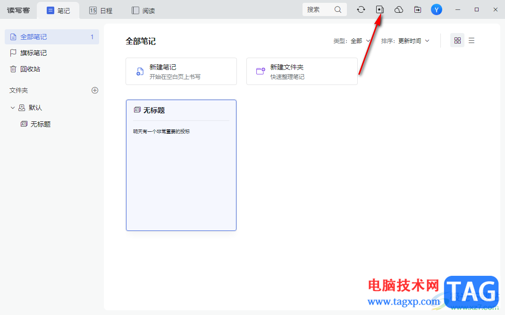Click the 全部笔记 page heading

pyautogui.click(x=141, y=41)
